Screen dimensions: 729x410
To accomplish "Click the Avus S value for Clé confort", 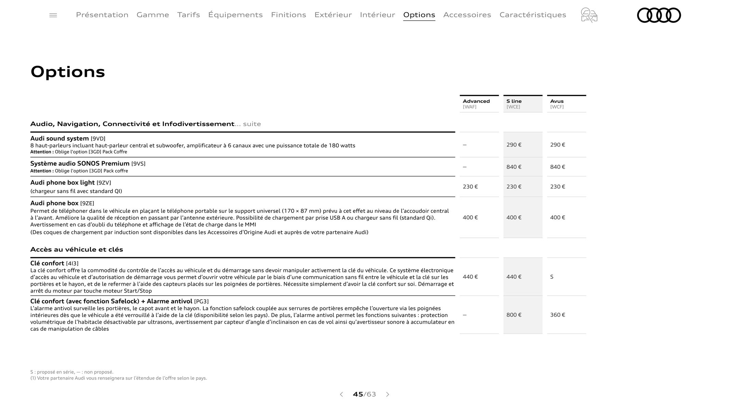I will tap(552, 277).
